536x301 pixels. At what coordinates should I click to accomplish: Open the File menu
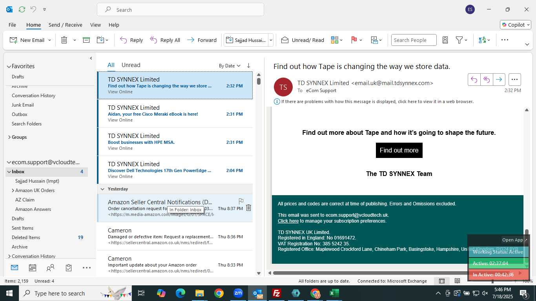coord(12,25)
